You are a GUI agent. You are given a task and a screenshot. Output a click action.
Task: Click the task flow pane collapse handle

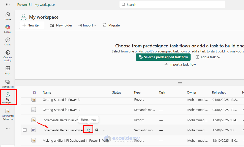pyautogui.click(x=180, y=83)
